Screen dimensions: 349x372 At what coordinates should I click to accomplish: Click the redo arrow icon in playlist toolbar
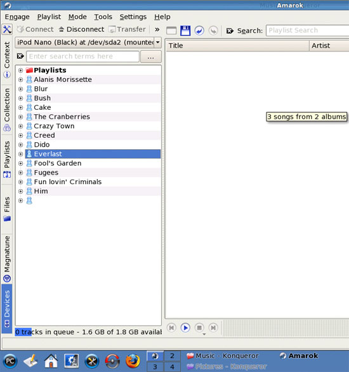tap(213, 30)
